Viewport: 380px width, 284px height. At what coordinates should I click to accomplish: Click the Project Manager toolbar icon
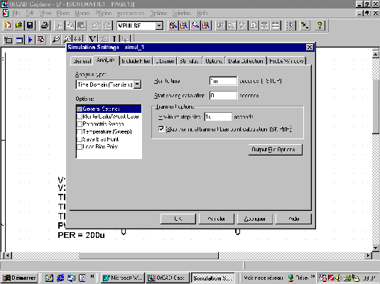point(305,26)
